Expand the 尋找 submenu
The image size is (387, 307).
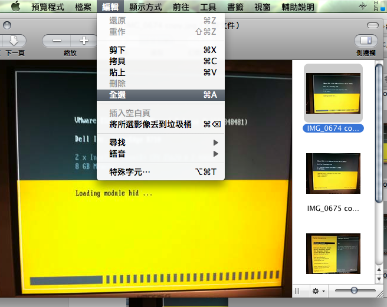160,143
